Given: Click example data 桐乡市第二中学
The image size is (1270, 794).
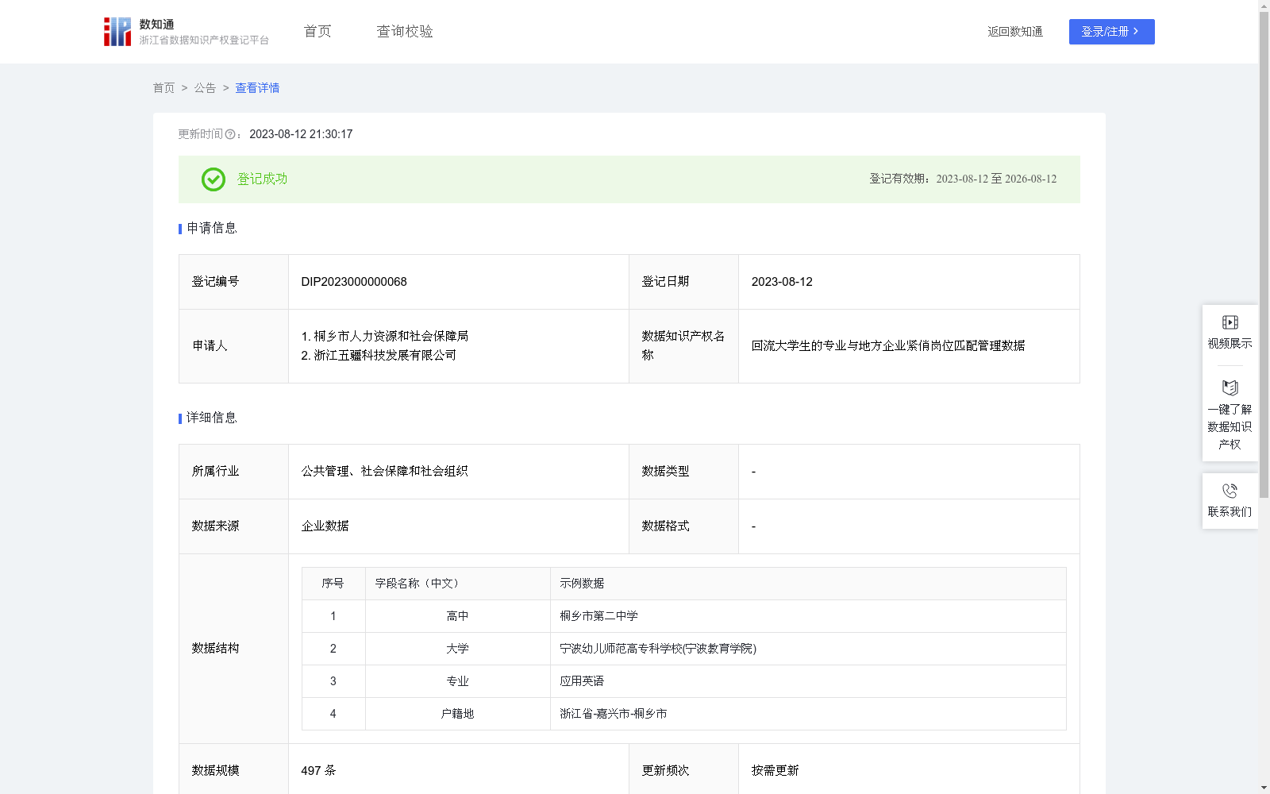Looking at the screenshot, I should click(598, 616).
